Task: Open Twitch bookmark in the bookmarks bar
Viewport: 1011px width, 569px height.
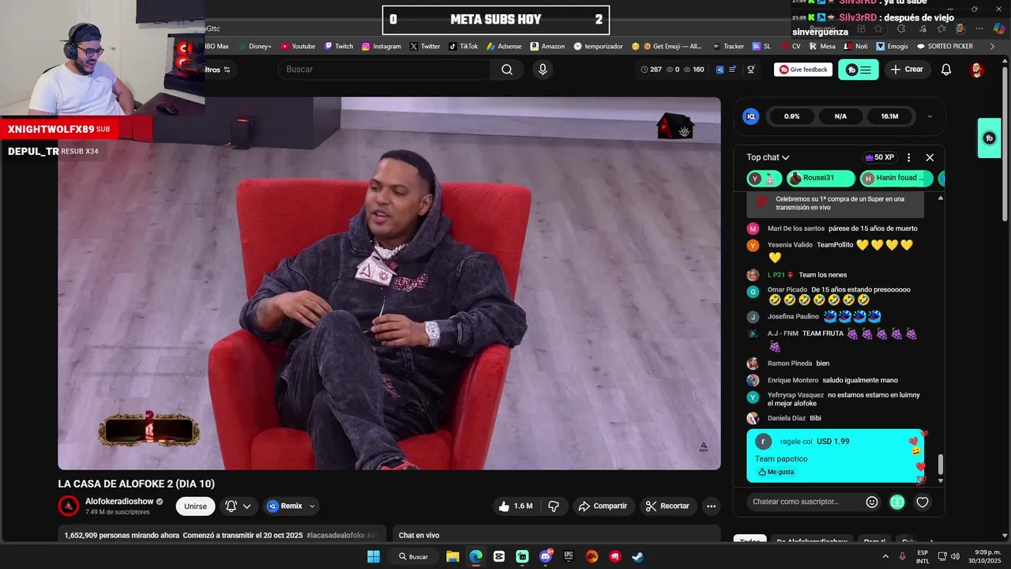Action: pos(339,47)
